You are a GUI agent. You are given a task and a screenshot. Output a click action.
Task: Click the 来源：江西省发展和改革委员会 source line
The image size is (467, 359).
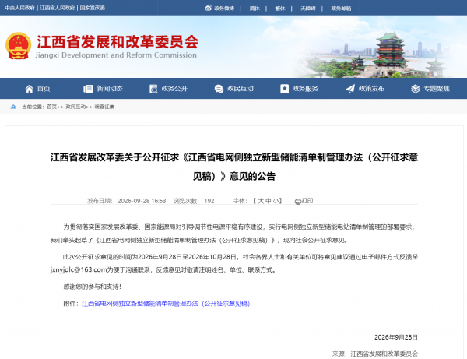point(375,354)
